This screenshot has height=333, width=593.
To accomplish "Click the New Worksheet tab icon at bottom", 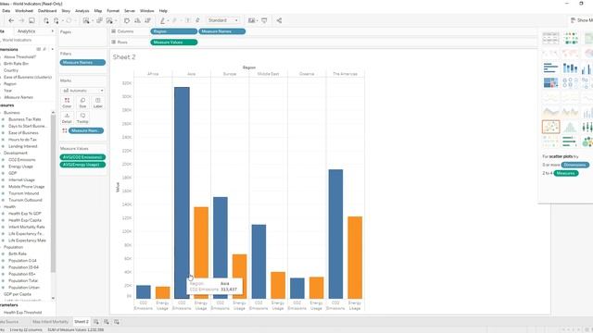I will (x=96, y=322).
